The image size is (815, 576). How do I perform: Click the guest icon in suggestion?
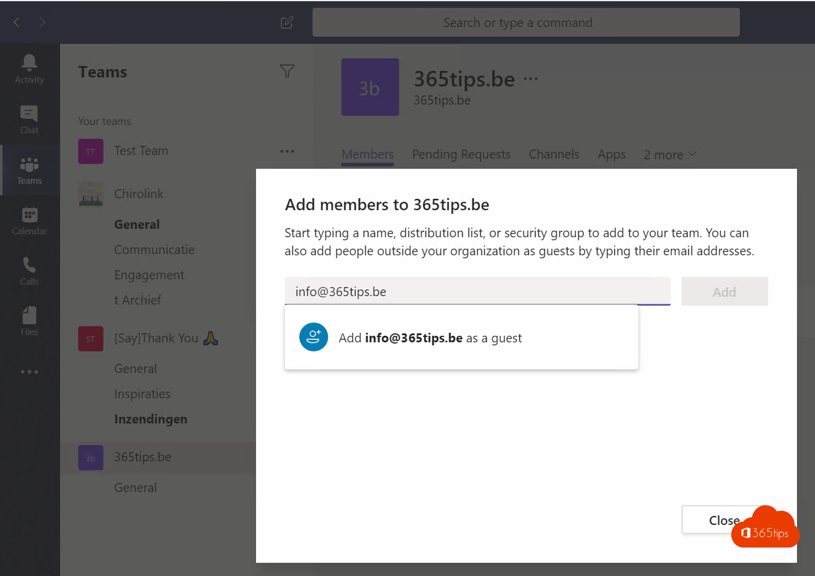314,337
